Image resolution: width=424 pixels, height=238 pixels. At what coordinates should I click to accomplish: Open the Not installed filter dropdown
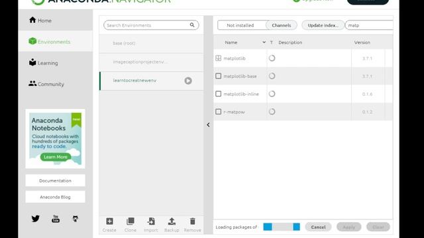pos(242,25)
